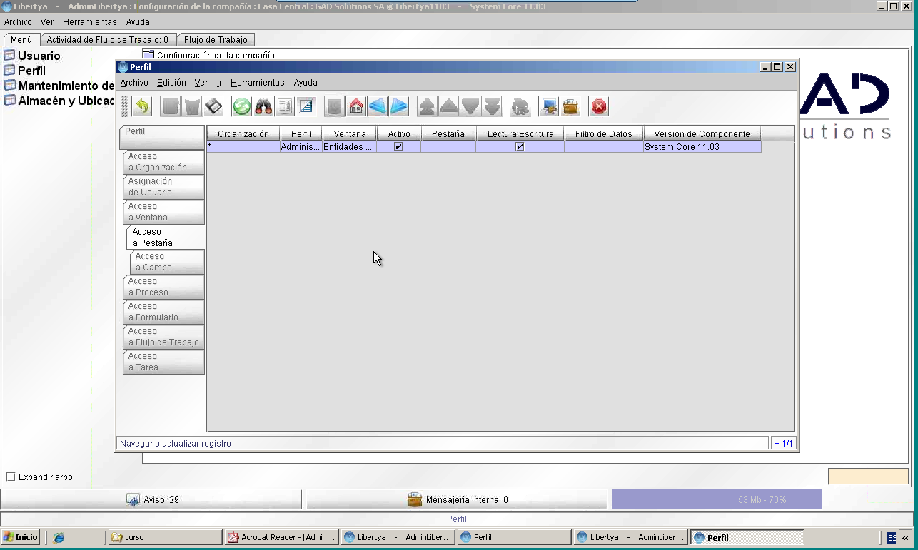
Task: Toggle grid view toolbar icon
Action: tap(306, 106)
